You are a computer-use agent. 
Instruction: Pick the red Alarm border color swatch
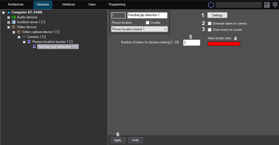[x=224, y=44]
